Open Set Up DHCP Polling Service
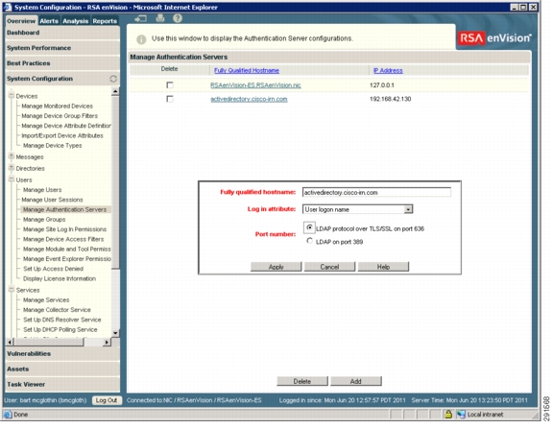 [60, 329]
